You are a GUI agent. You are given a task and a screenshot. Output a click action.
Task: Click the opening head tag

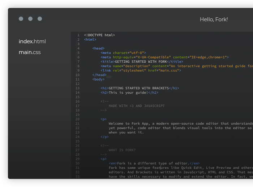click(x=98, y=48)
